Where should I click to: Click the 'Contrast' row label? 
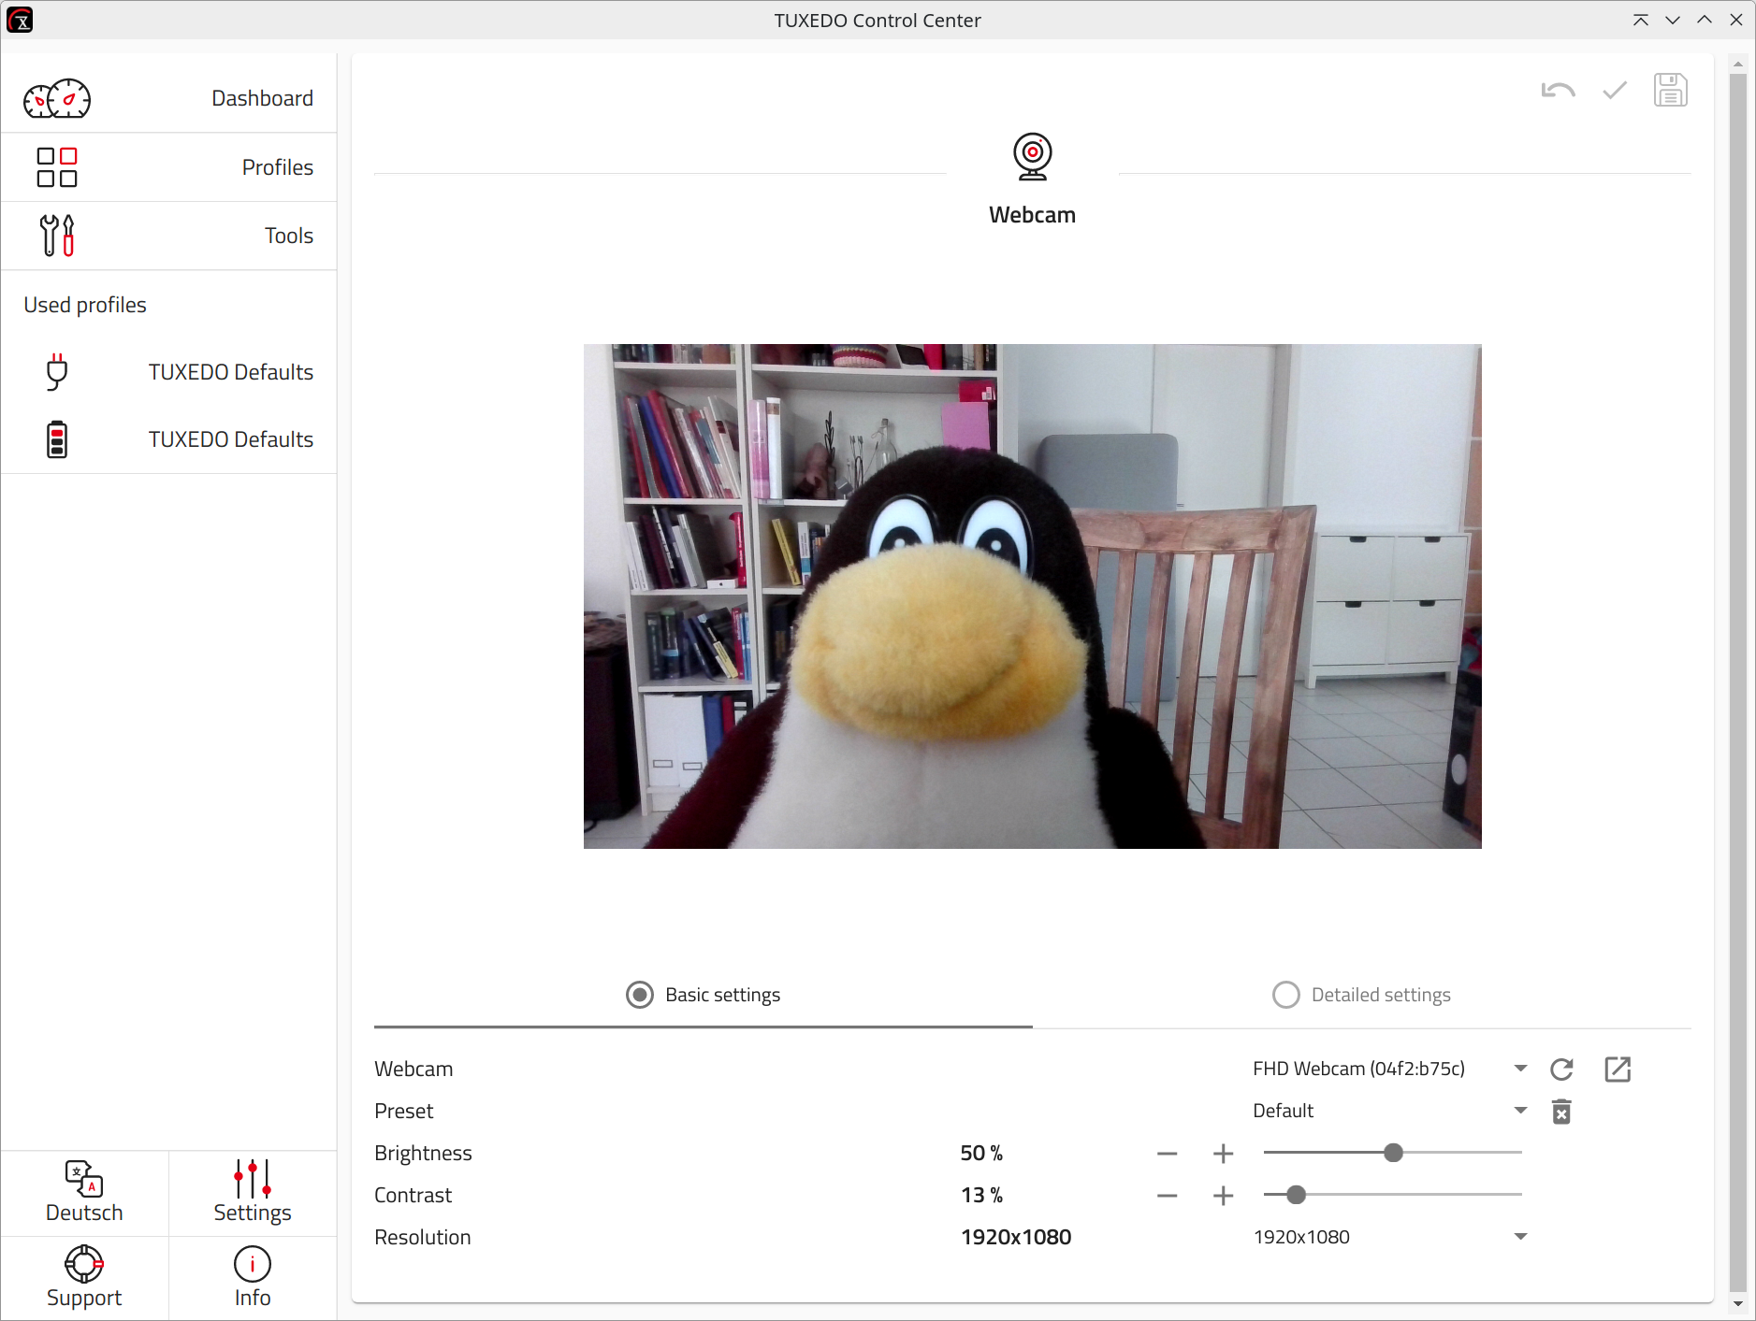(x=413, y=1195)
